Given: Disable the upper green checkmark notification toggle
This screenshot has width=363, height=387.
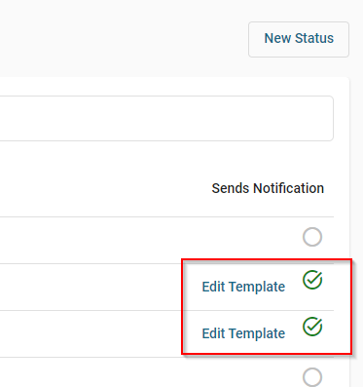Looking at the screenshot, I should 312,280.
